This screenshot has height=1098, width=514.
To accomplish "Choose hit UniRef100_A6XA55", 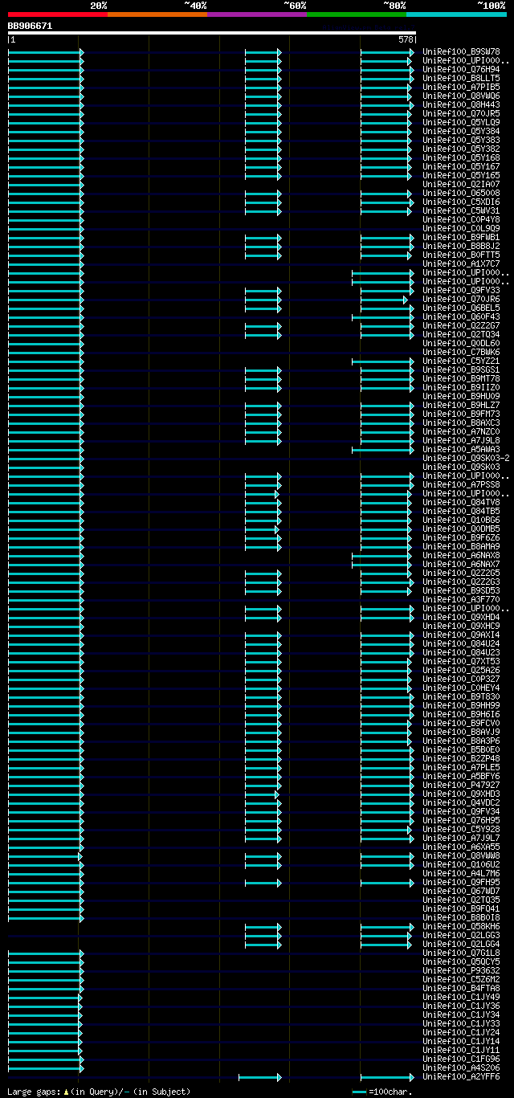I will click(461, 847).
